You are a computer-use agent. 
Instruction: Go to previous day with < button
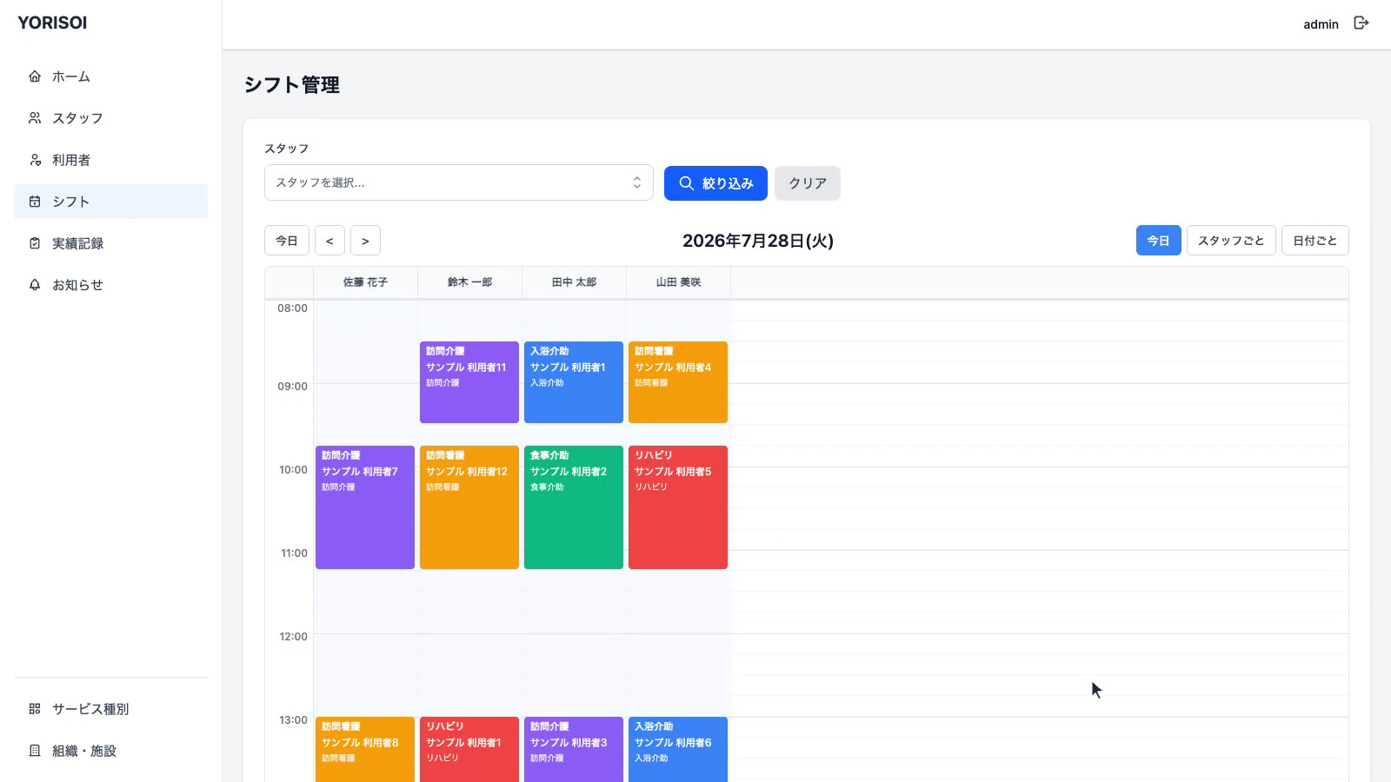[x=329, y=241]
